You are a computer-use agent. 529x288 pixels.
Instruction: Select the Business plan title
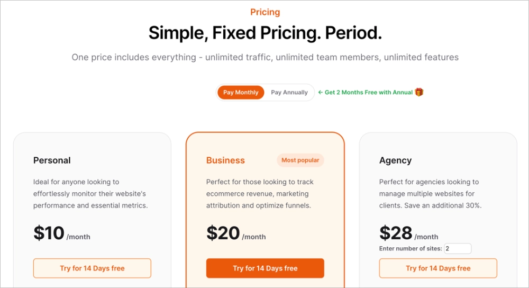point(225,160)
